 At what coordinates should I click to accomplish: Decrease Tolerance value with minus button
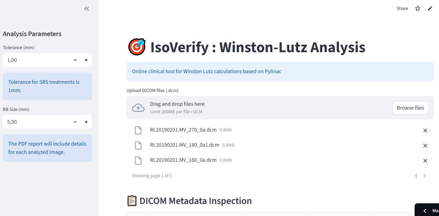tap(75, 60)
